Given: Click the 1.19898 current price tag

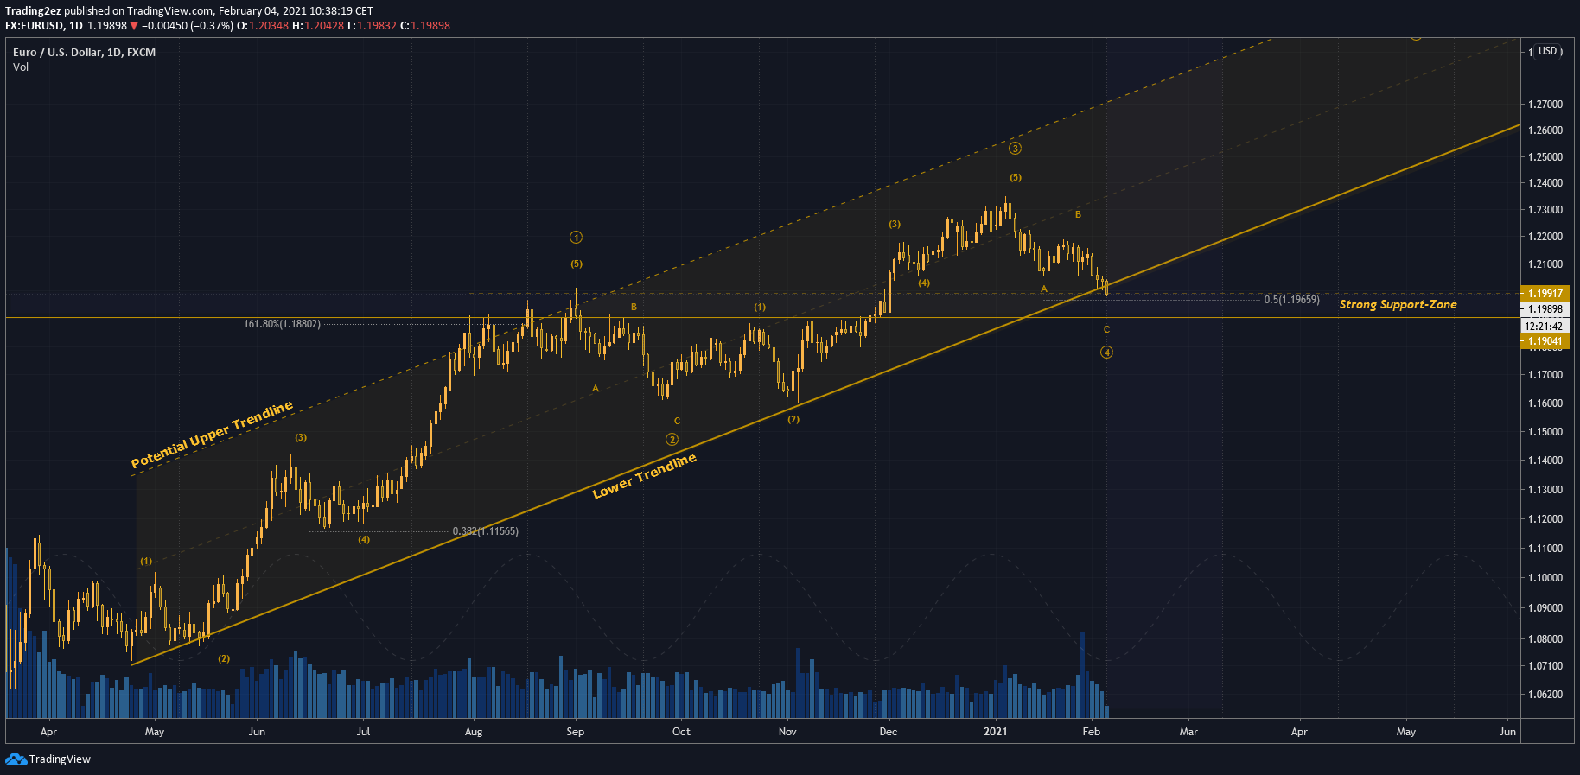Looking at the screenshot, I should point(1545,309).
